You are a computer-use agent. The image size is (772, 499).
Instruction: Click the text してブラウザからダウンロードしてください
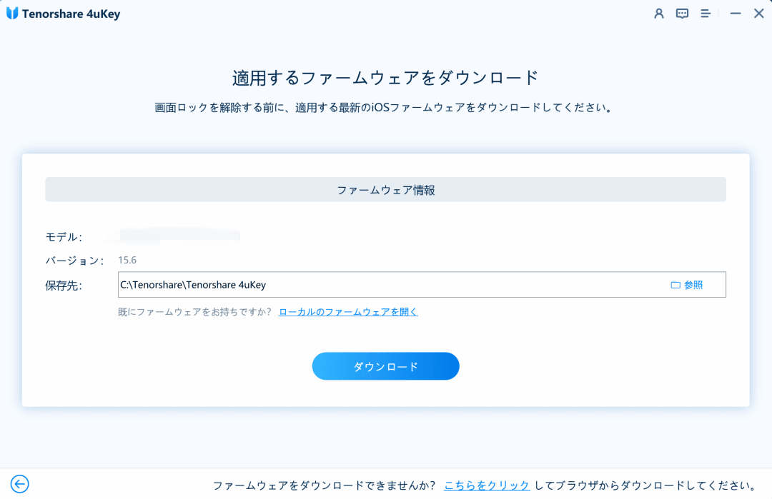tap(646, 485)
